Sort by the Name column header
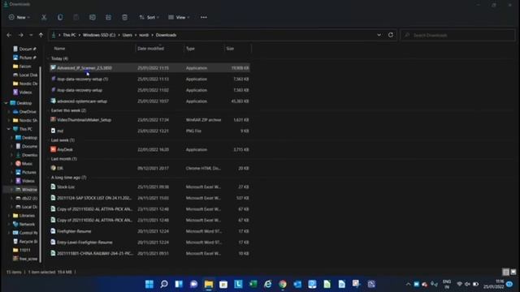The height and width of the screenshot is (292, 520). click(x=59, y=49)
